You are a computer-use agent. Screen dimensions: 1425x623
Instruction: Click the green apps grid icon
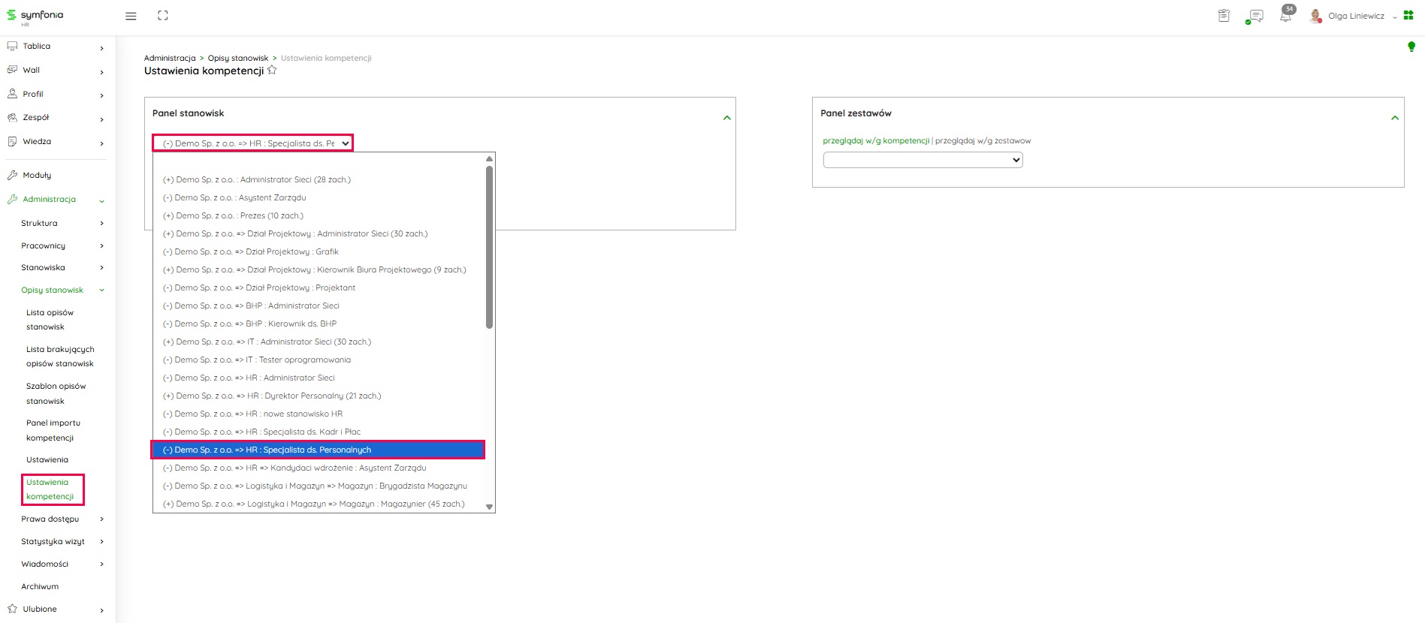pos(1408,15)
